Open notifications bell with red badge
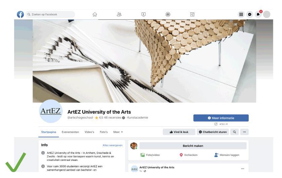This screenshot has width=282, height=178. 258,14
